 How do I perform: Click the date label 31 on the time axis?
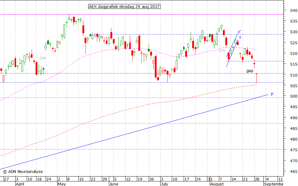coord(210,179)
